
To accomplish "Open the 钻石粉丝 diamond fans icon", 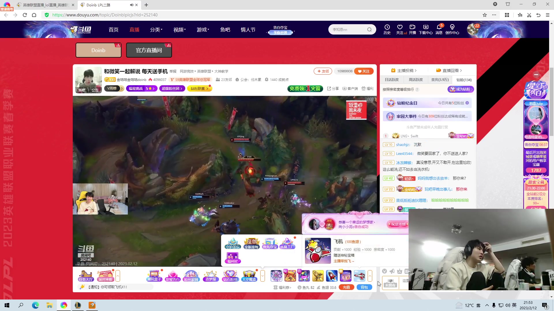I will 230,276.
